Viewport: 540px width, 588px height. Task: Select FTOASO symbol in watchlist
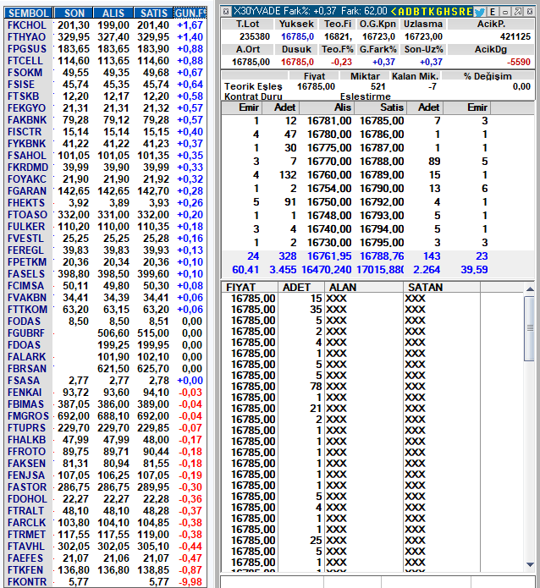pyautogui.click(x=27, y=215)
